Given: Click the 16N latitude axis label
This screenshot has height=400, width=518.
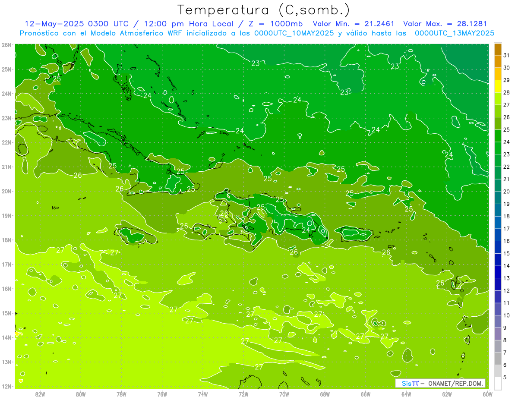Looking at the screenshot, I should click(6, 289).
